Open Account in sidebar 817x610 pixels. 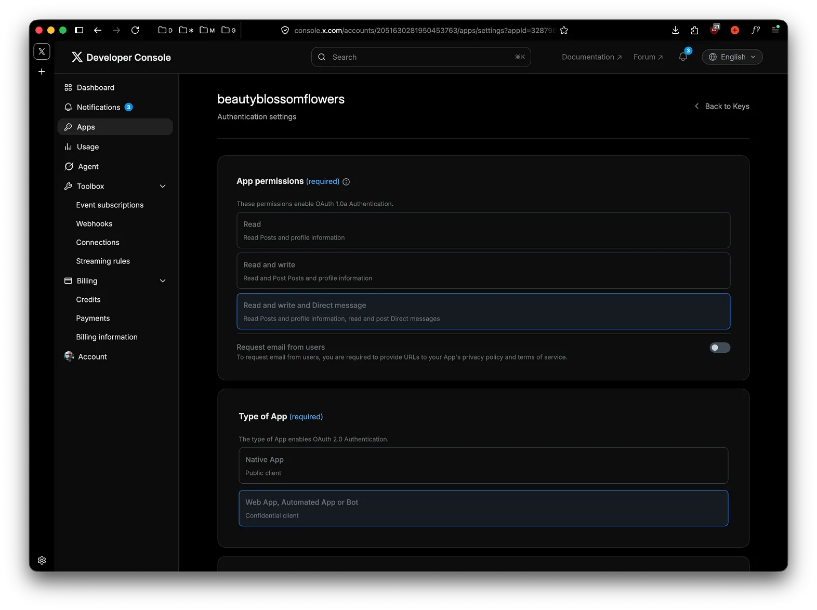point(115,356)
